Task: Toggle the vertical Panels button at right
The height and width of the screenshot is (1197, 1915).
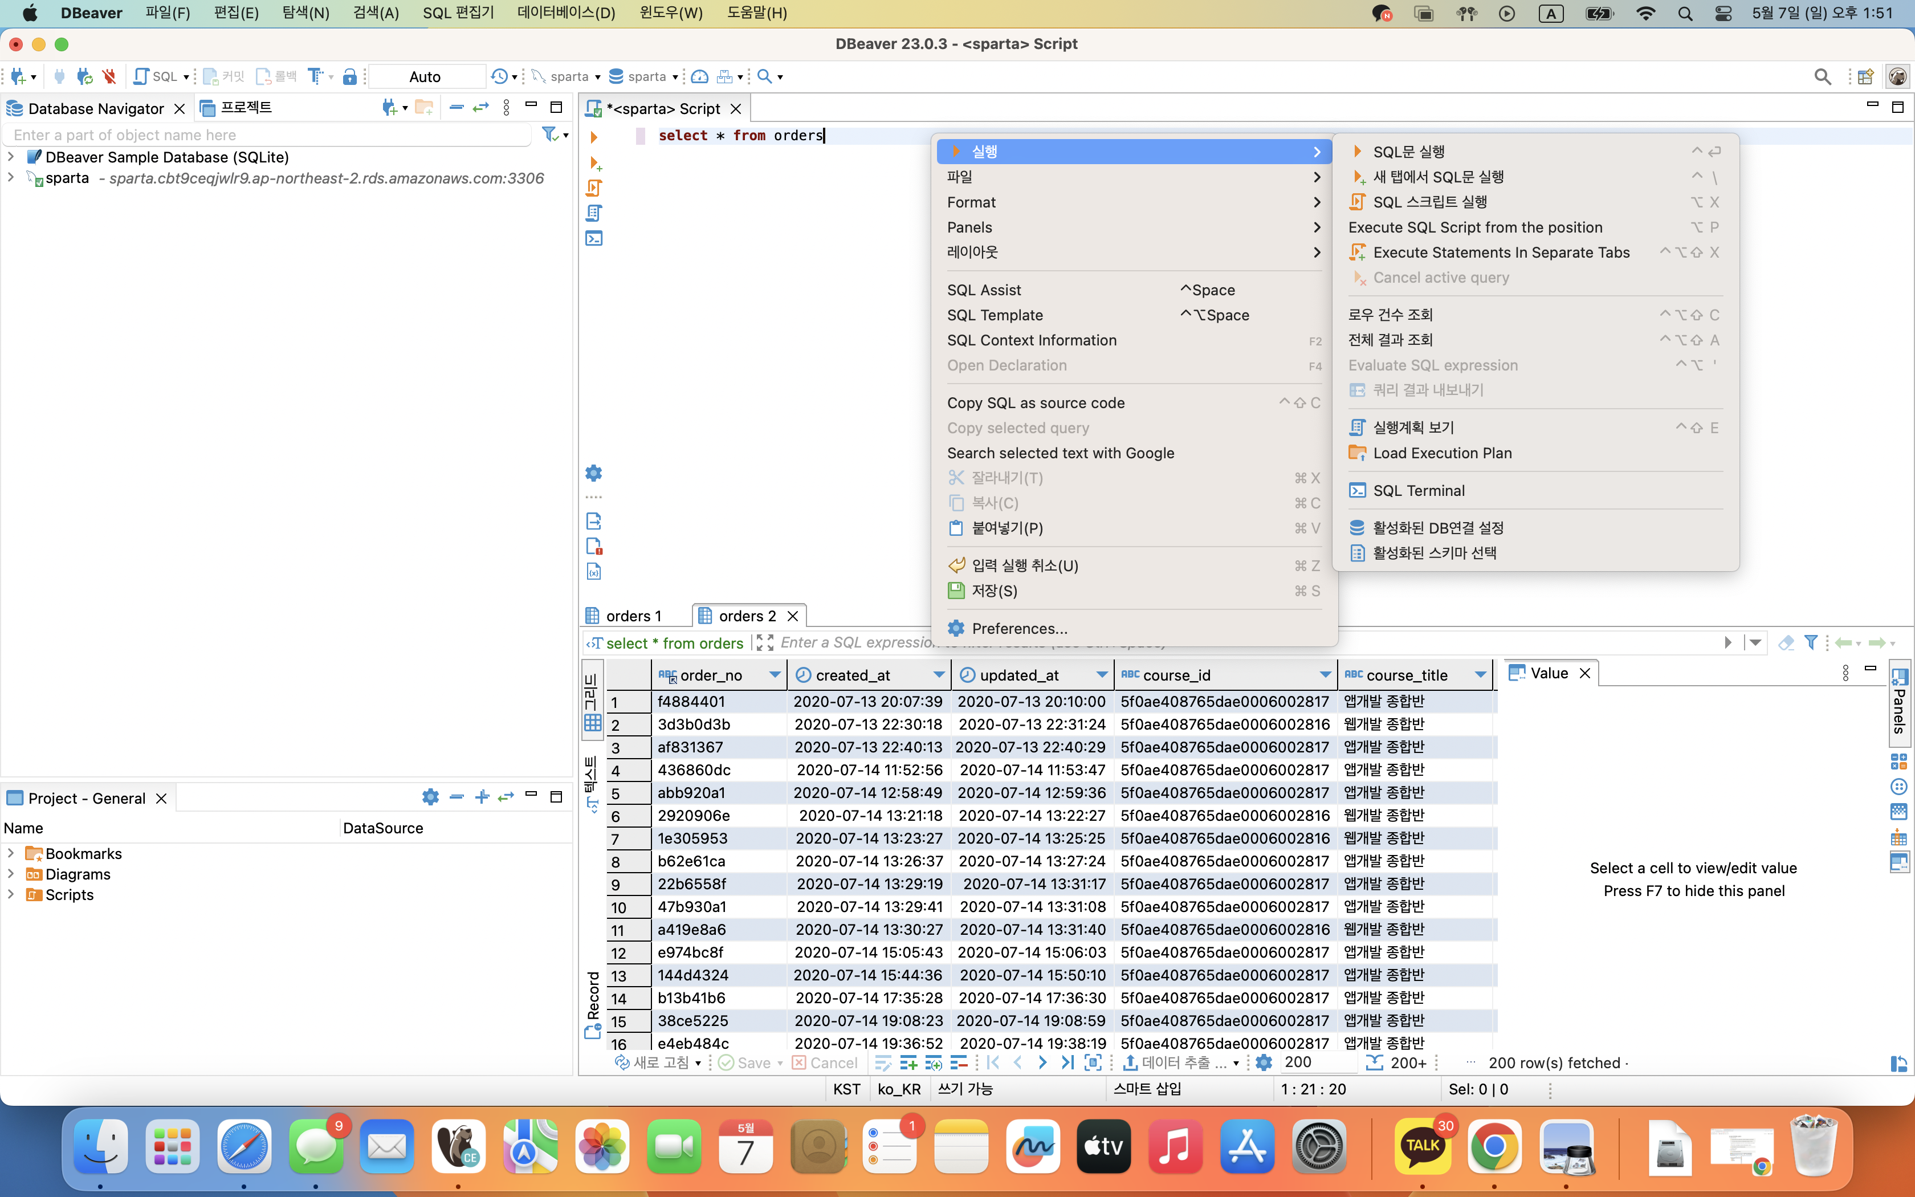Action: 1899,702
